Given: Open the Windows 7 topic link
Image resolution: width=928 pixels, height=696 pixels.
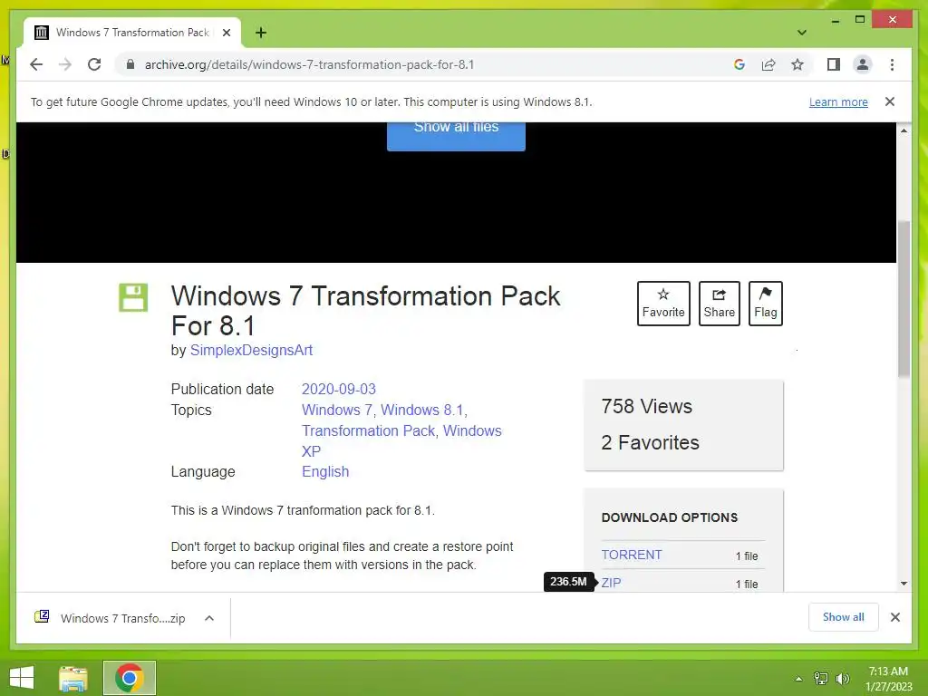Looking at the screenshot, I should click(336, 410).
